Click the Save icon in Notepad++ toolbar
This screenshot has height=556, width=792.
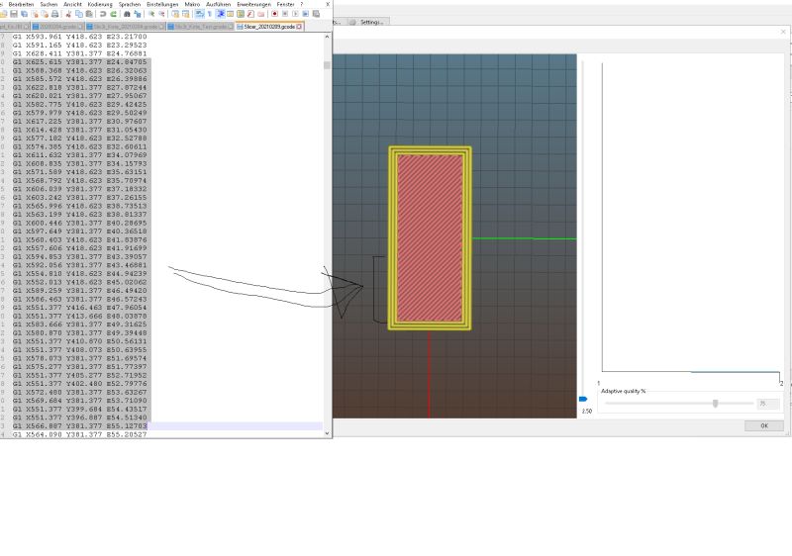point(14,14)
